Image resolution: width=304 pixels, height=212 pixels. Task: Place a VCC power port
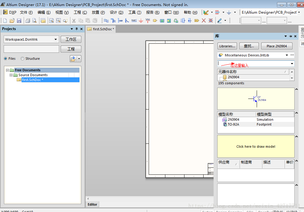148,21
